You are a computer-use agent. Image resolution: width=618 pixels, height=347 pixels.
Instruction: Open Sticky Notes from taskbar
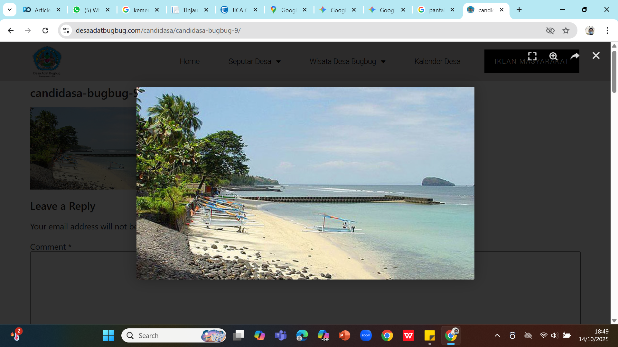coord(430,336)
